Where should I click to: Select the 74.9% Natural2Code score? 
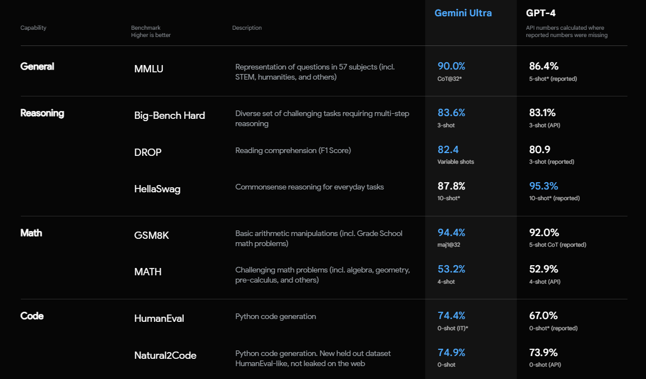[451, 353]
